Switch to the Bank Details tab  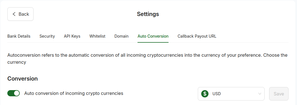(x=19, y=36)
